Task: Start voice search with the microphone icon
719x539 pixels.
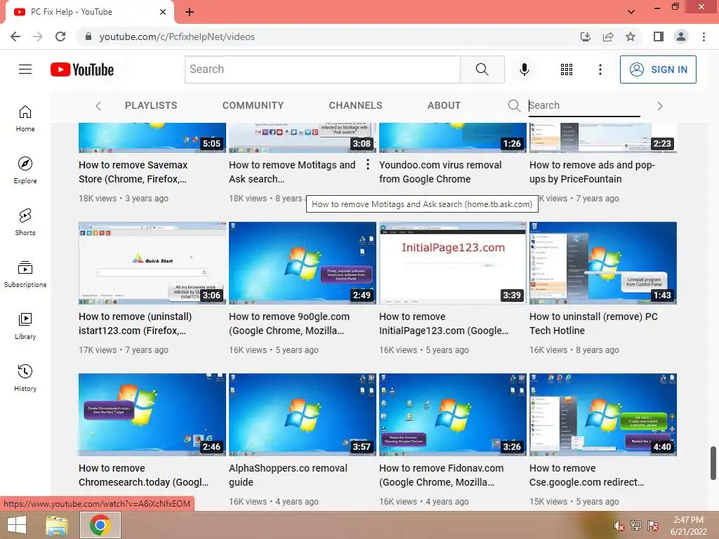Action: click(524, 69)
